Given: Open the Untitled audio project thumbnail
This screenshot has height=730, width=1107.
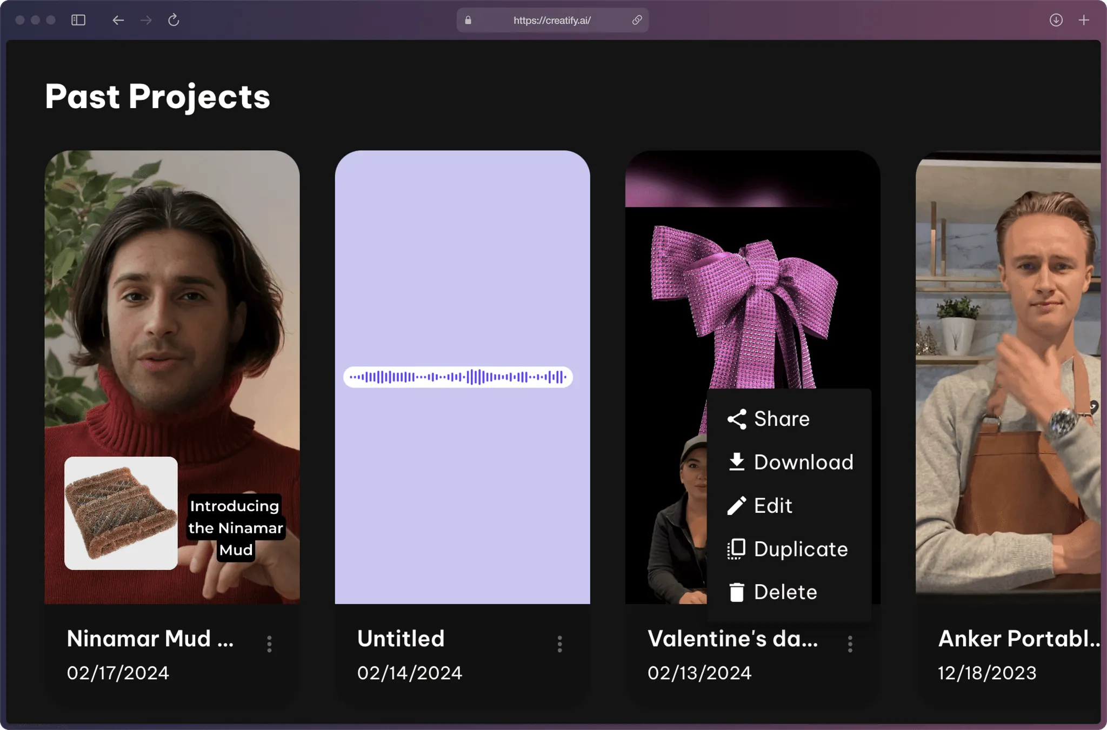Looking at the screenshot, I should click(462, 377).
